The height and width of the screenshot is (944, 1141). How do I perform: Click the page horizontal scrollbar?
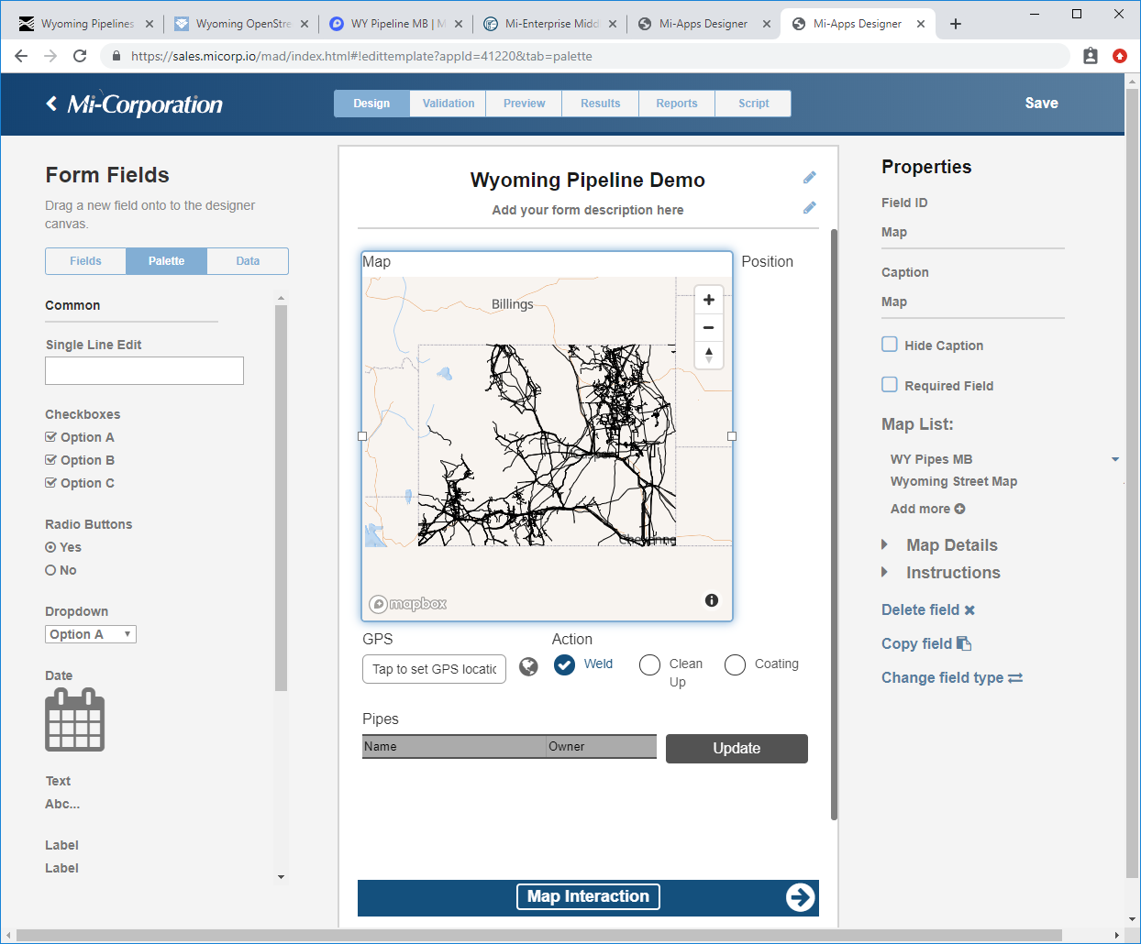pos(539,936)
